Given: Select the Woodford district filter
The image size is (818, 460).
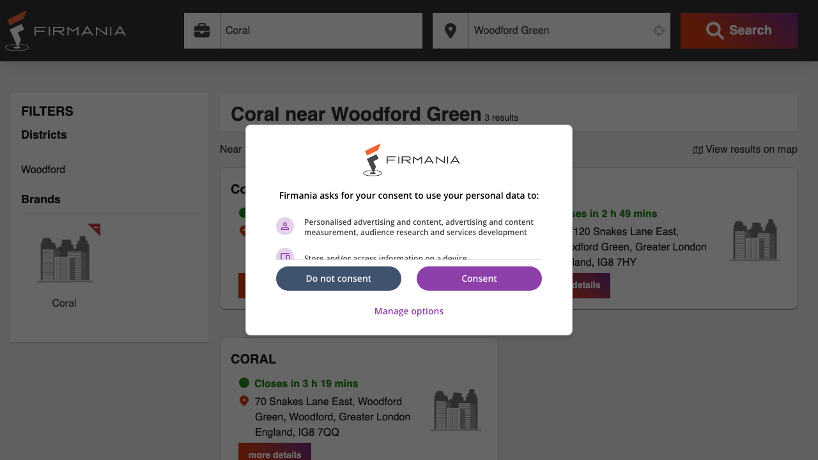Looking at the screenshot, I should [x=43, y=169].
